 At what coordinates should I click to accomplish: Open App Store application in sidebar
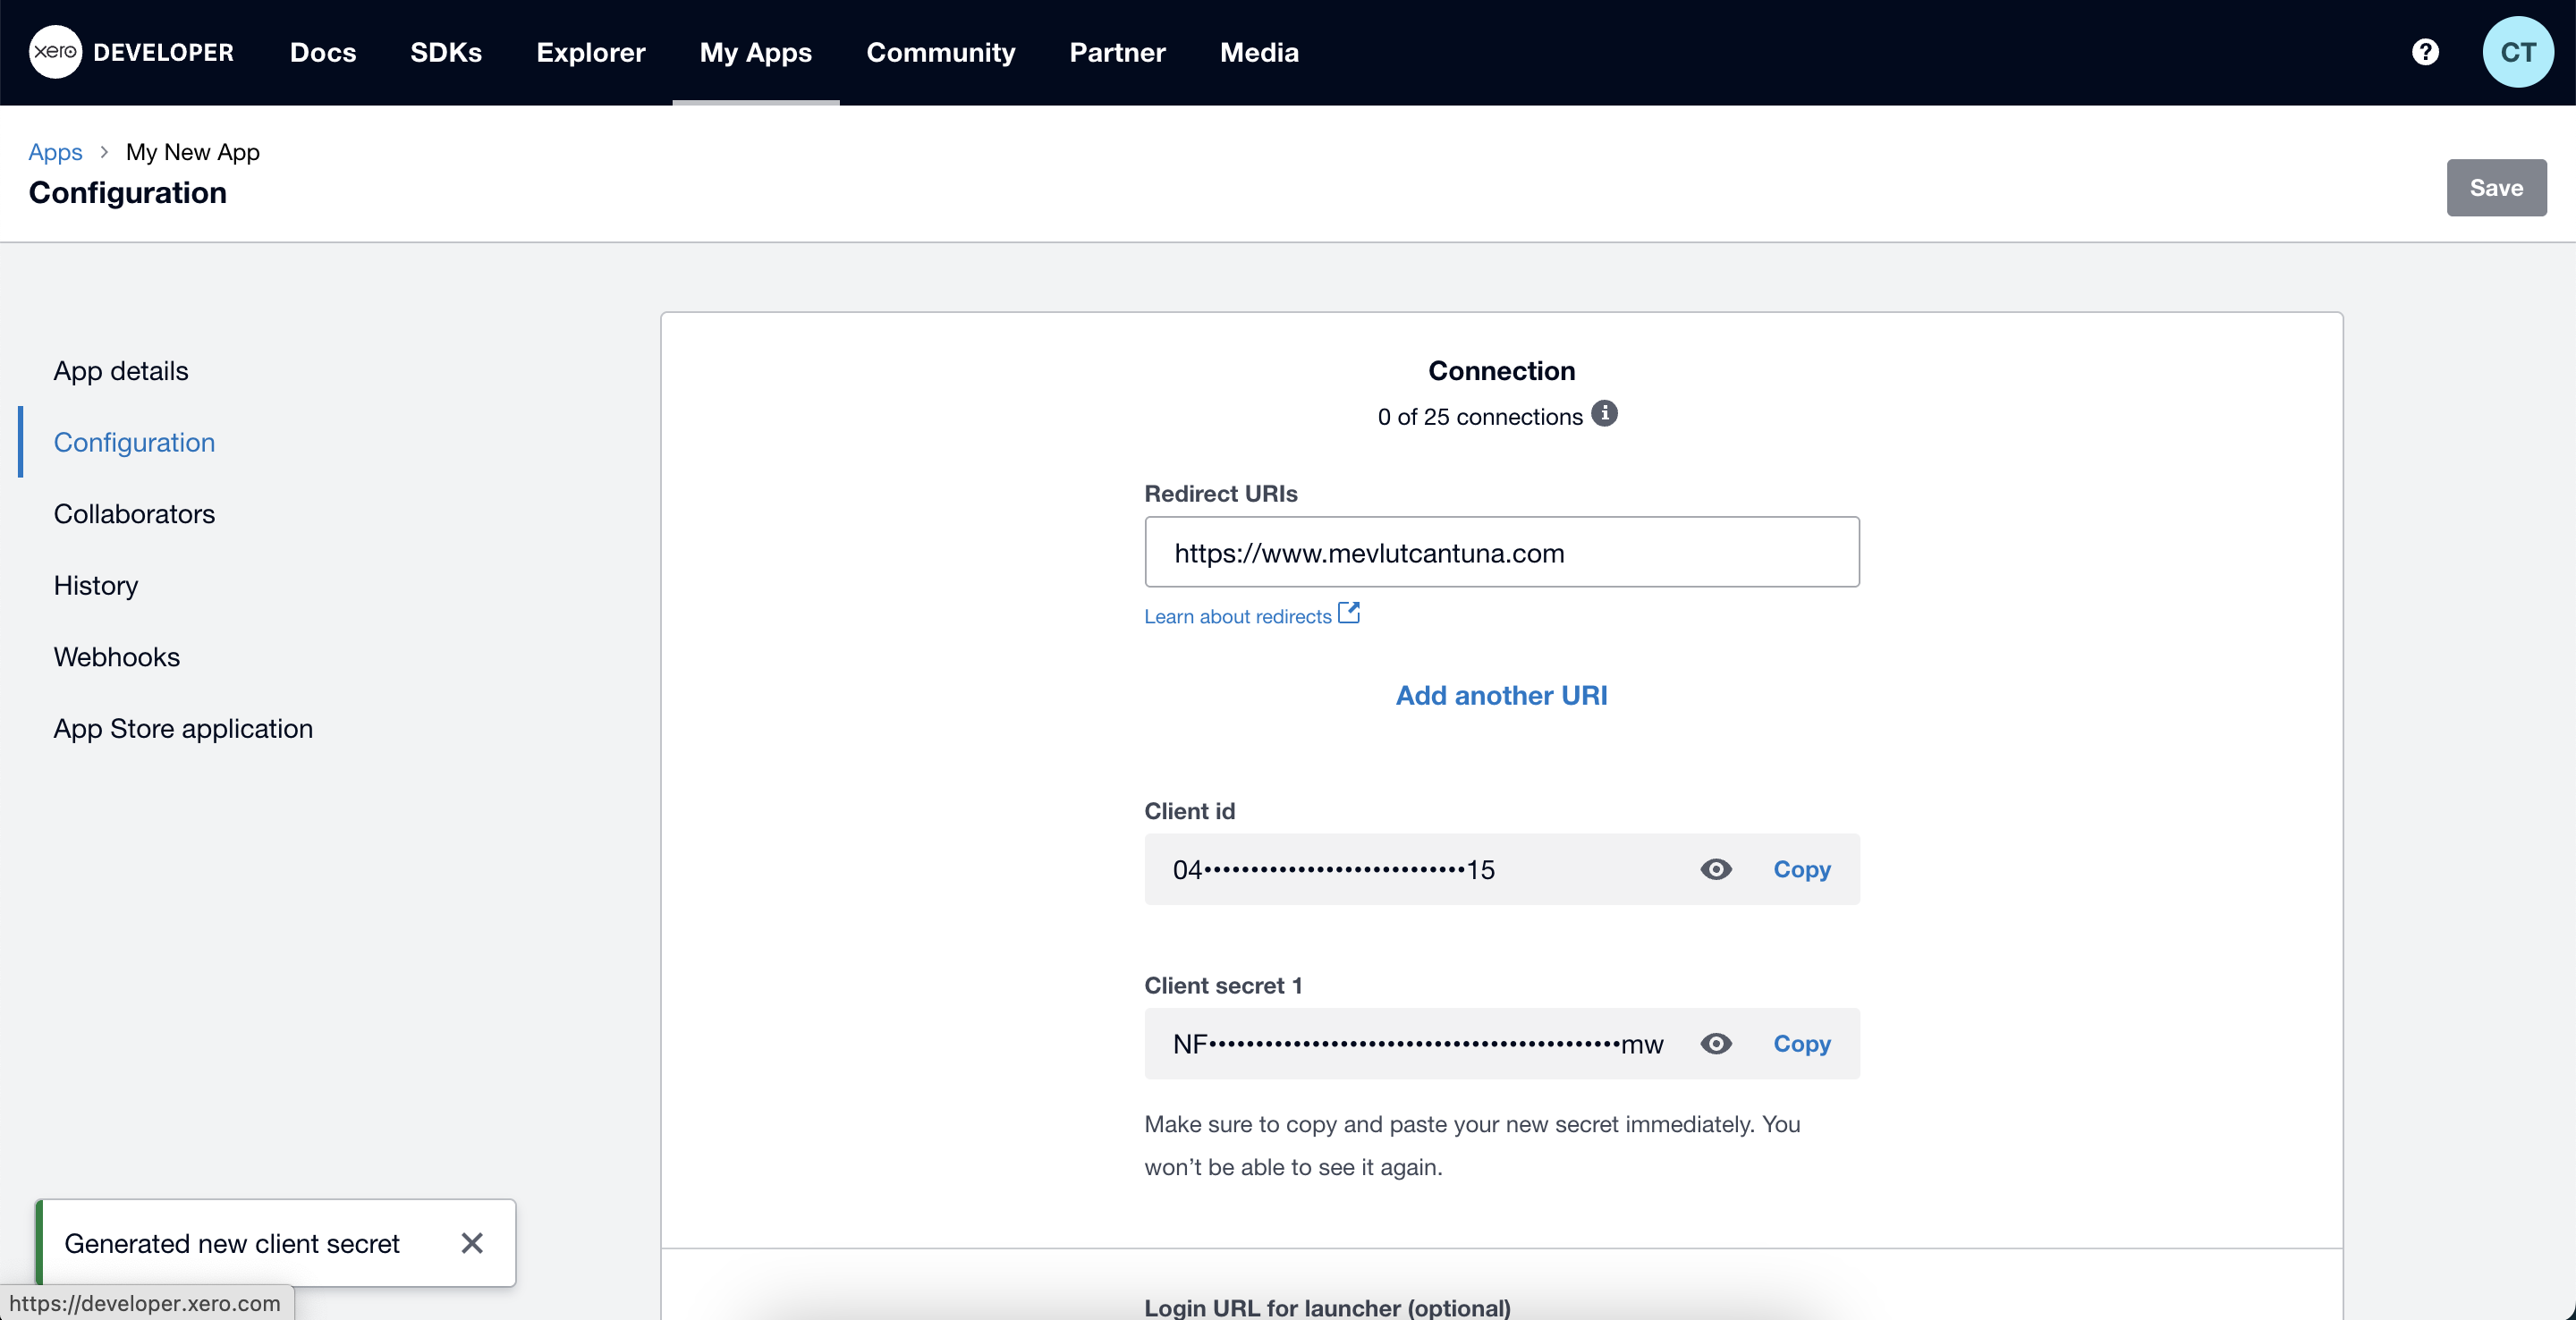pos(183,728)
